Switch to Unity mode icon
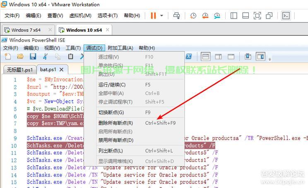This screenshot has width=308, height=188. coord(269,15)
